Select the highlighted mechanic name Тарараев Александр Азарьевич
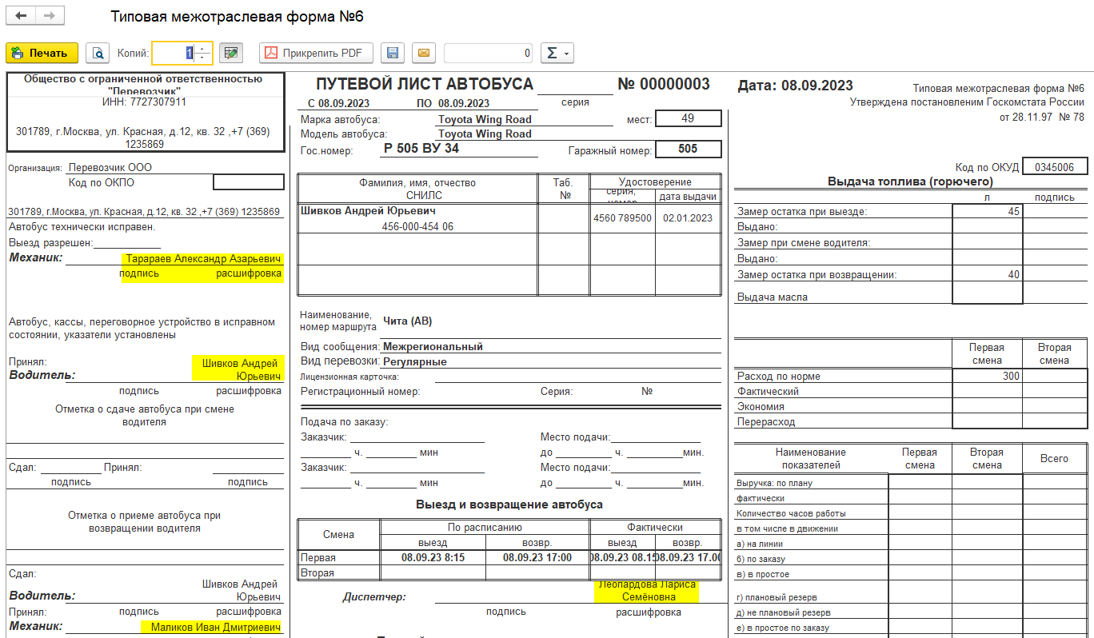 [x=203, y=259]
